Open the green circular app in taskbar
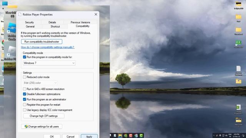The image size is (246, 138). (126, 135)
